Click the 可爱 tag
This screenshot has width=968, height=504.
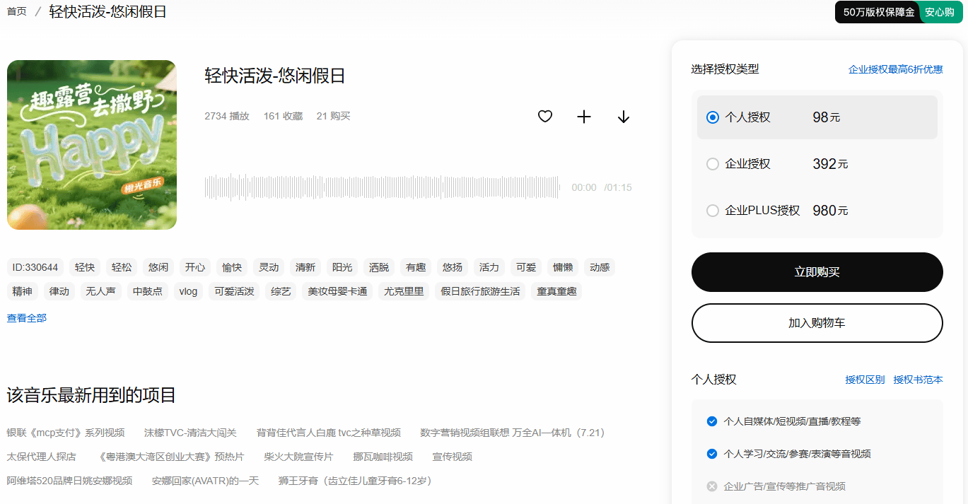coord(526,267)
